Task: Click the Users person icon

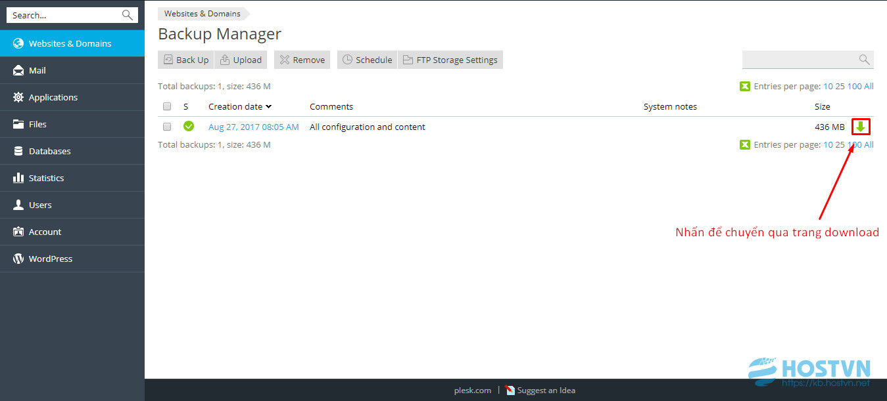Action: pos(18,205)
